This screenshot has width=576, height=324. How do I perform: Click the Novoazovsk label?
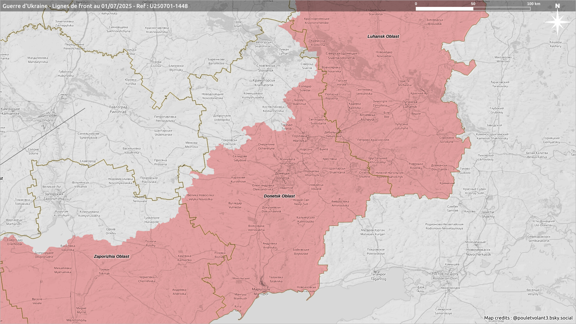tap(306, 289)
